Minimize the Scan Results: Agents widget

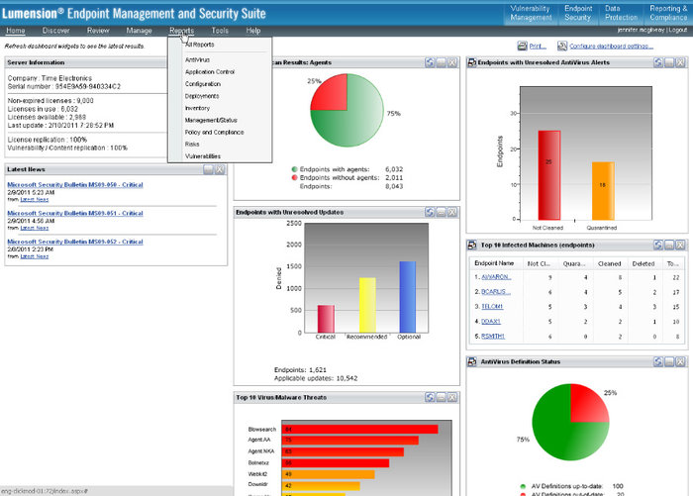coord(442,62)
